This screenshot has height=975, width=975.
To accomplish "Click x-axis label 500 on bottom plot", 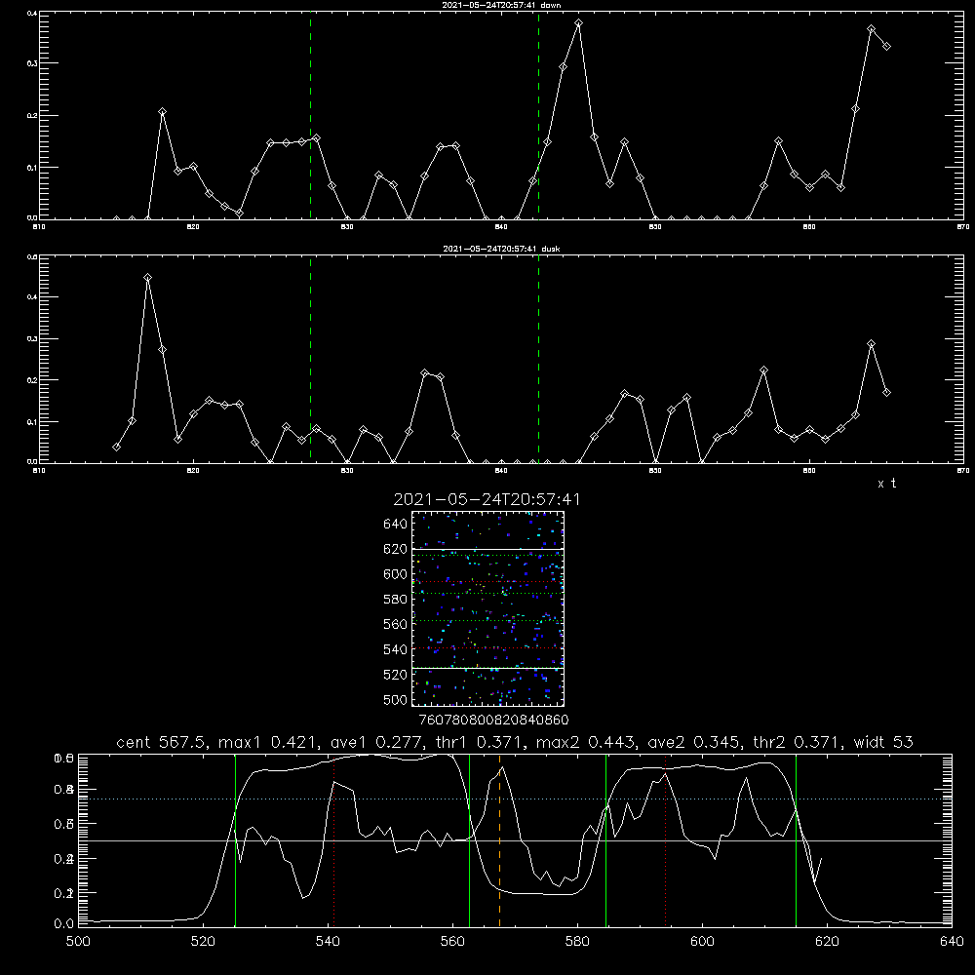I will pos(78,942).
